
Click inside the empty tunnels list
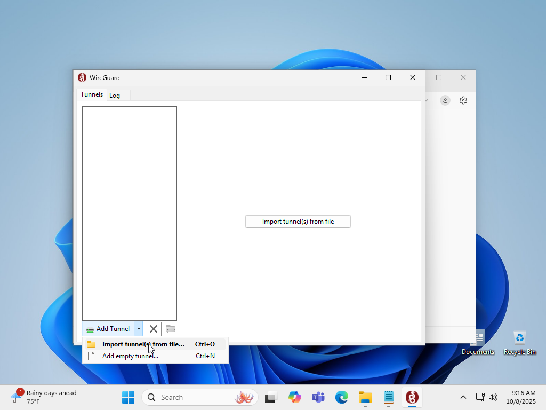[x=130, y=214]
